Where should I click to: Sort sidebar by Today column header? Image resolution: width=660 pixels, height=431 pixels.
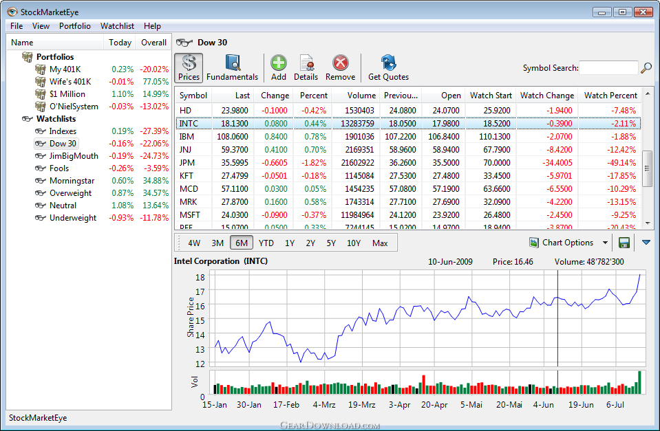[120, 43]
